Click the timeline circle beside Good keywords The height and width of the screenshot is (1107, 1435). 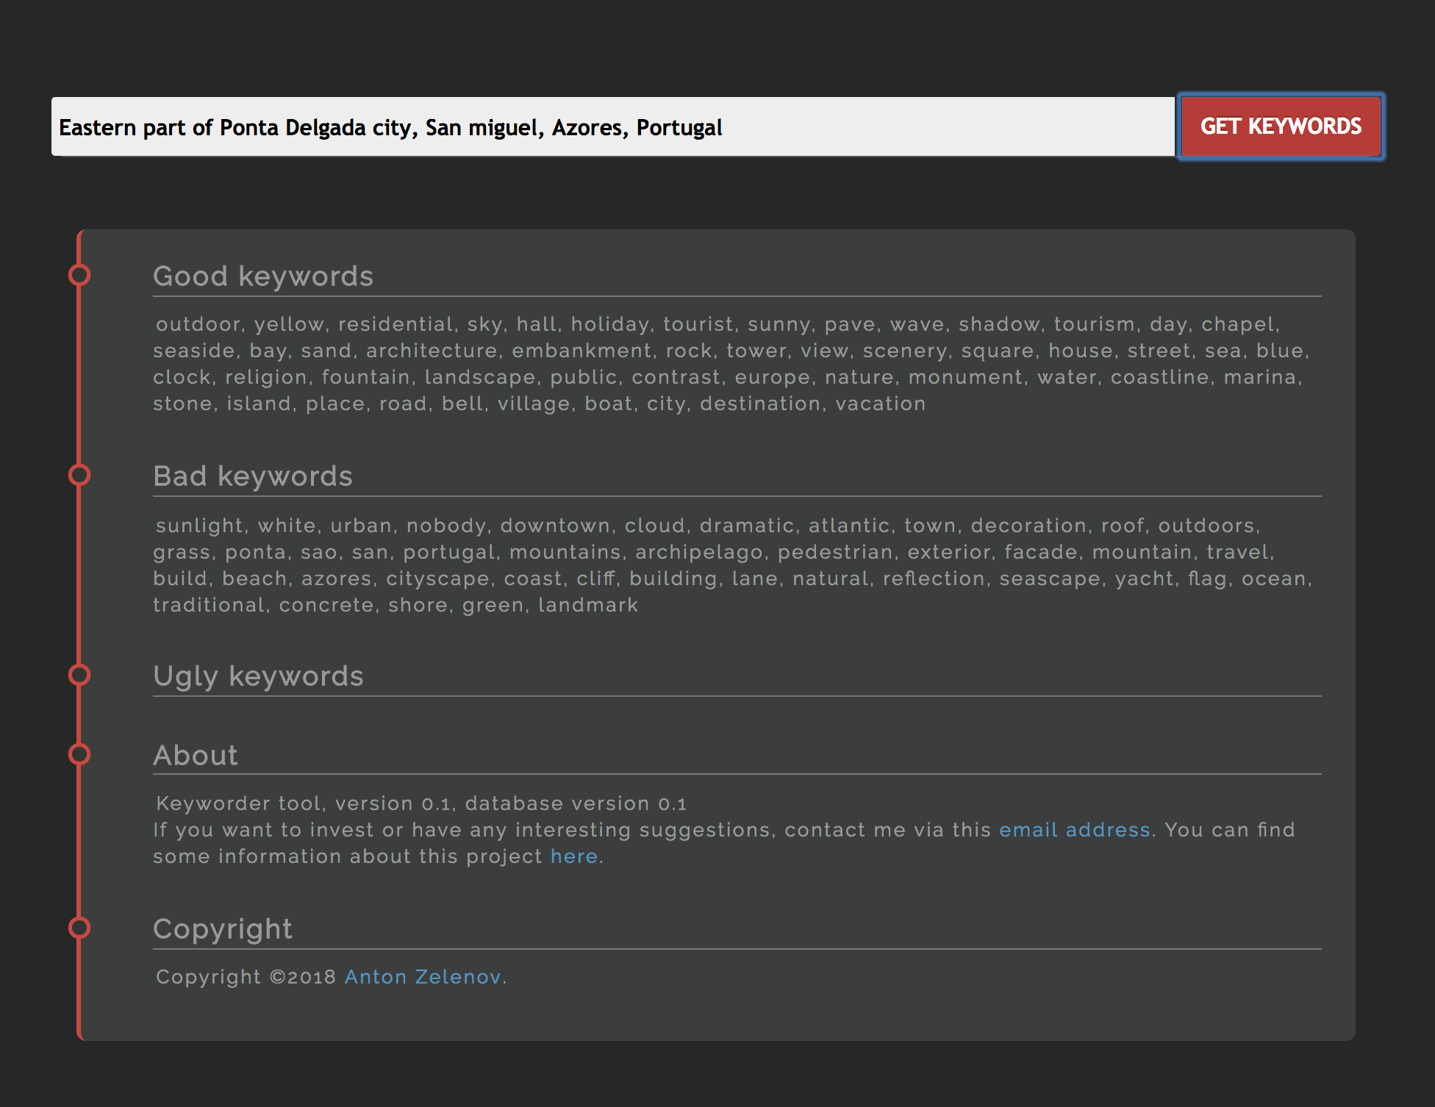point(79,275)
